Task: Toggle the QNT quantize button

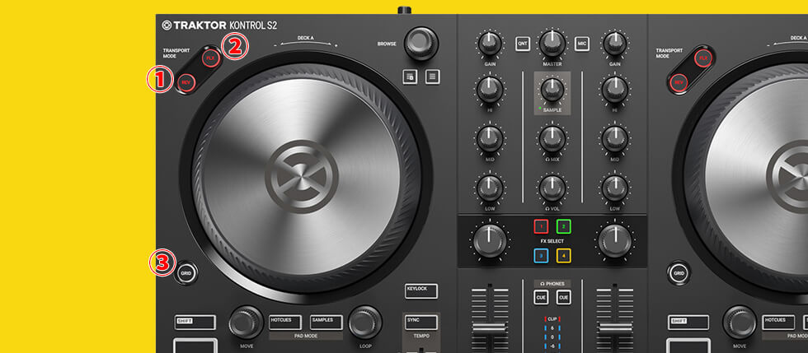Action: coord(523,44)
